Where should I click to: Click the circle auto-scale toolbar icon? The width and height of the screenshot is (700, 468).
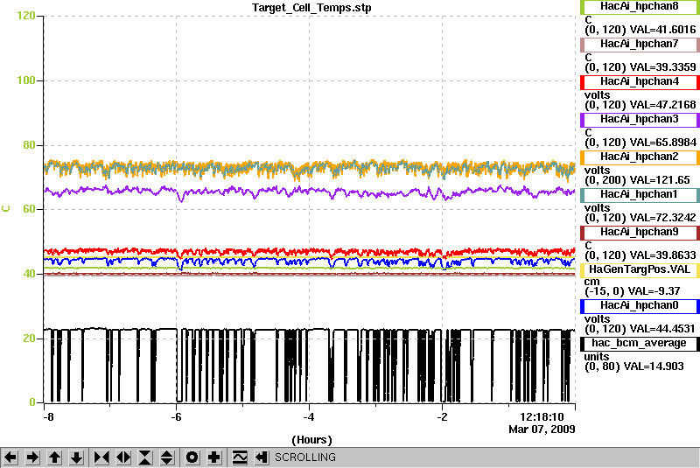click(192, 458)
